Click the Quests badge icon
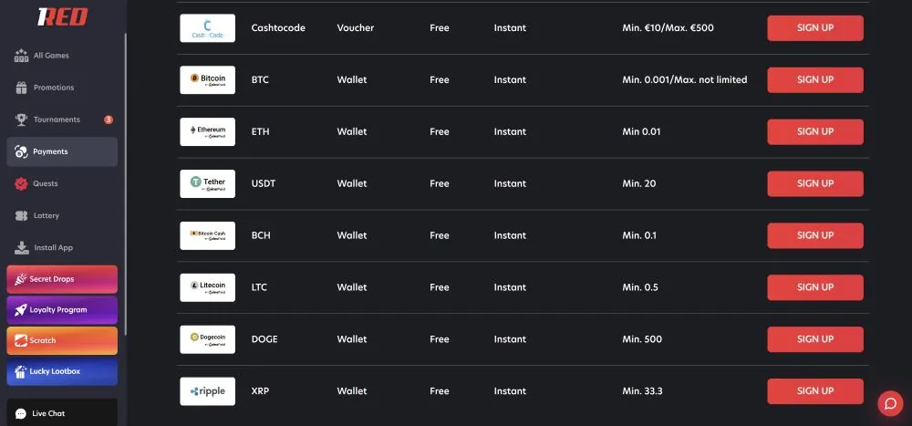Screen dimensions: 912x426 pyautogui.click(x=22, y=184)
